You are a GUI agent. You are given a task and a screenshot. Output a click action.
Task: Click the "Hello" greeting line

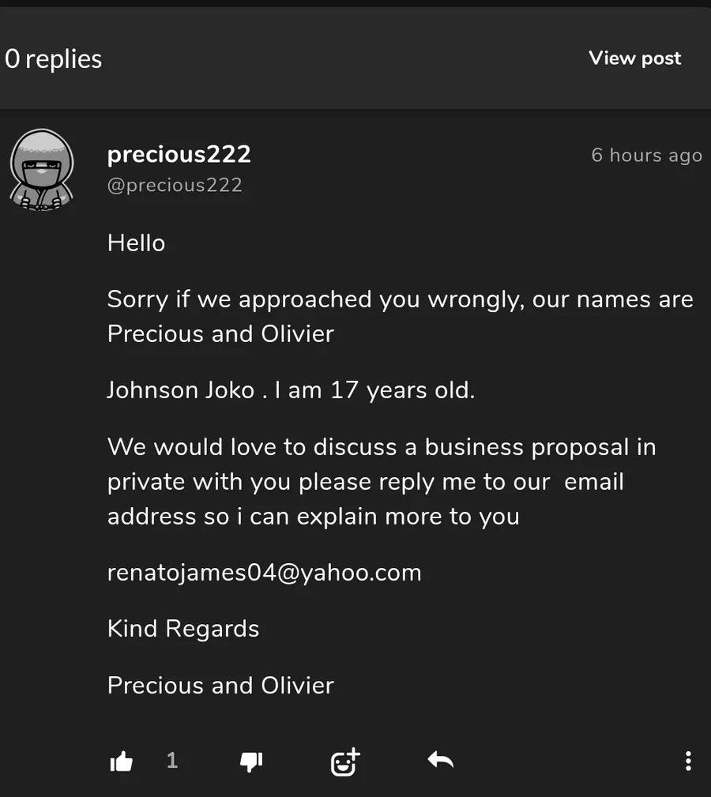136,243
